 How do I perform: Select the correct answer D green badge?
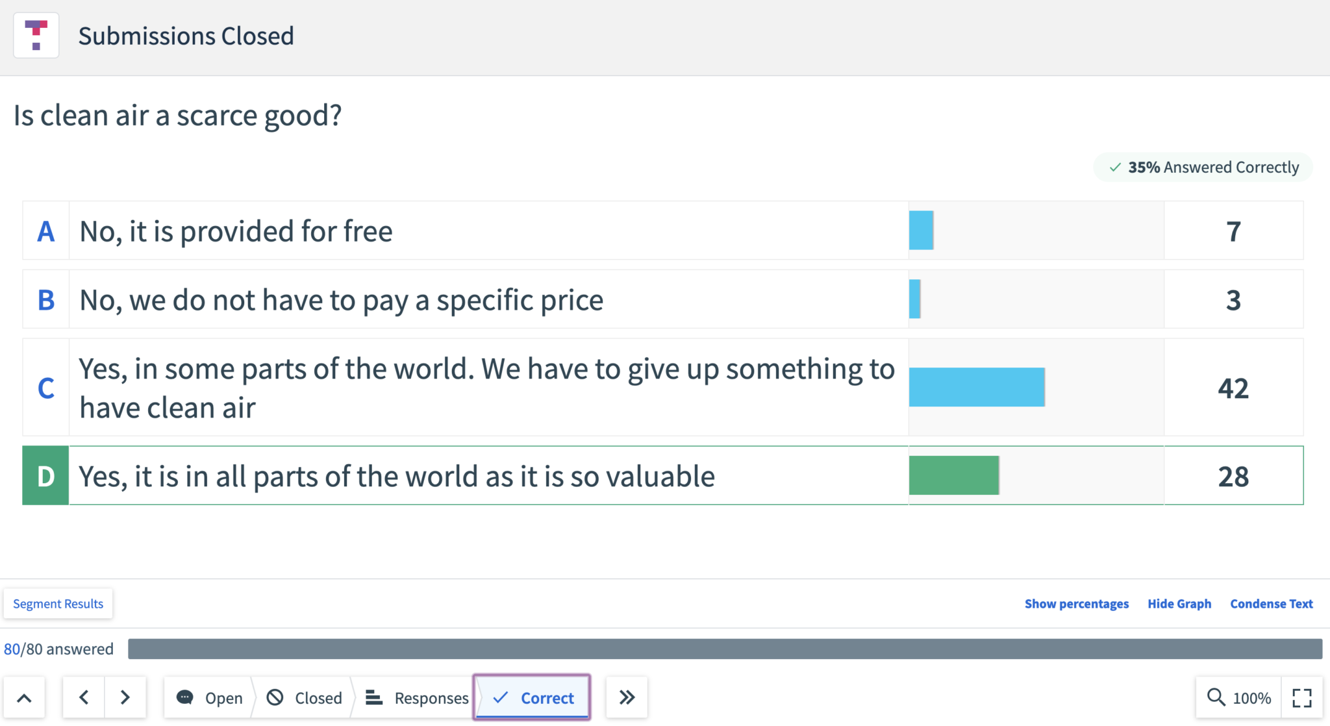[x=45, y=475]
